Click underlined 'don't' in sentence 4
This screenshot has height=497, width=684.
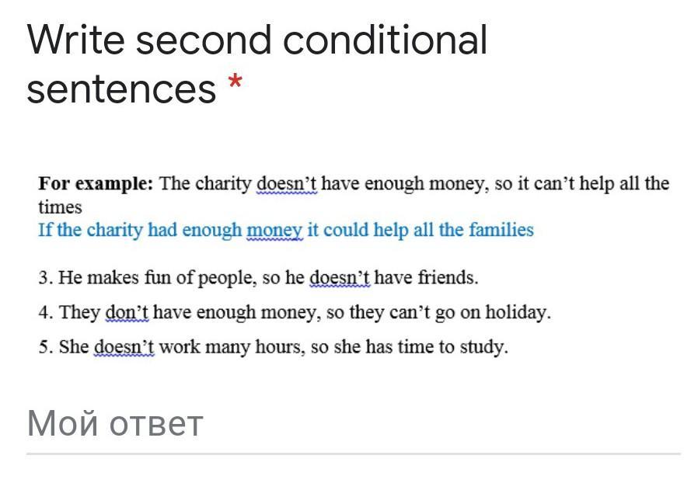click(127, 313)
